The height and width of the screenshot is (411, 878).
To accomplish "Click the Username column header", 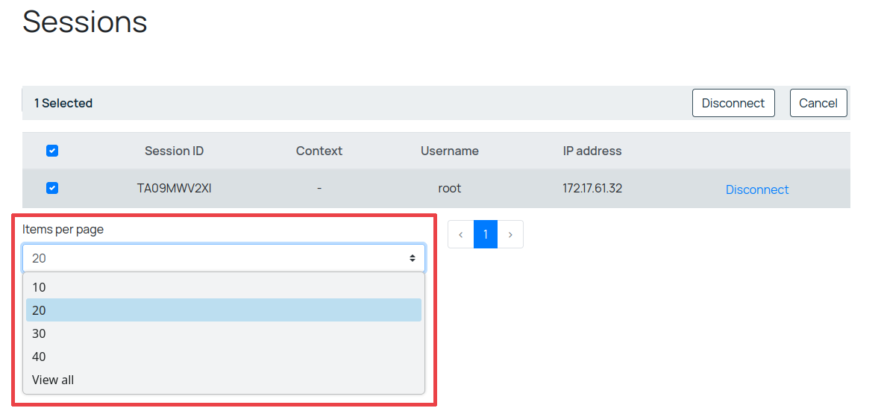I will [449, 151].
